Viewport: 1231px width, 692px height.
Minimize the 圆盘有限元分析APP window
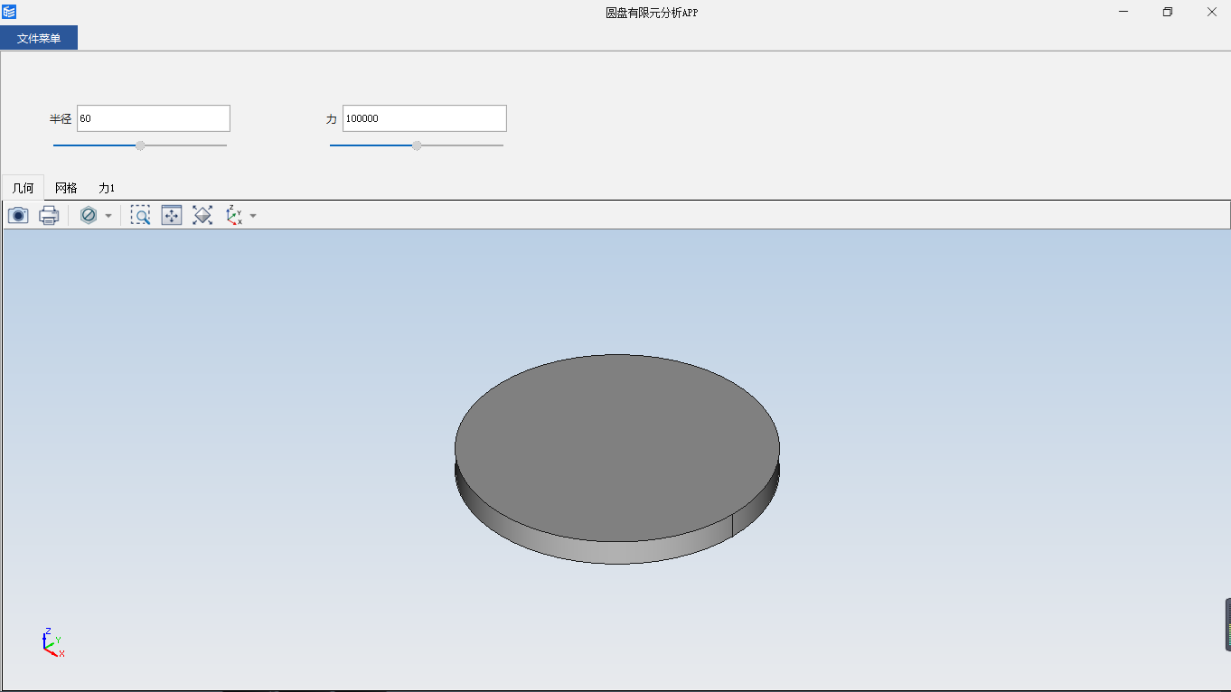[1123, 13]
